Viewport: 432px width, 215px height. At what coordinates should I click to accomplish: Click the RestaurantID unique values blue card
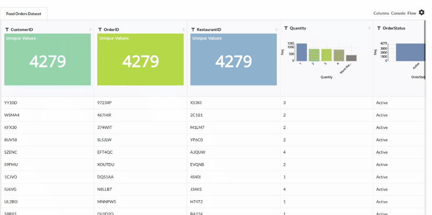click(x=233, y=59)
